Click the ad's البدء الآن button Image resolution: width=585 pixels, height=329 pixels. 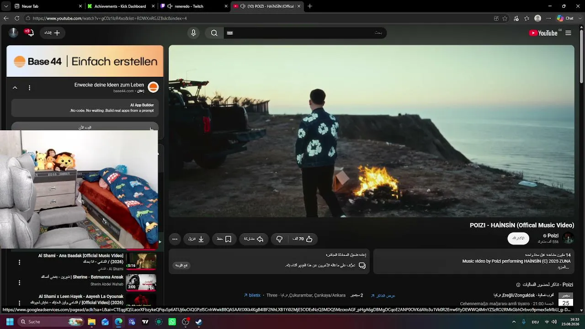(x=85, y=127)
